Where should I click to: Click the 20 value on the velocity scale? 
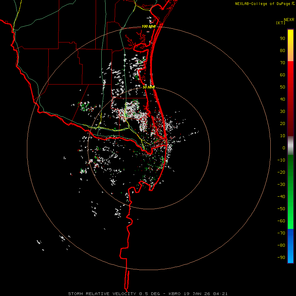[x=283, y=124]
